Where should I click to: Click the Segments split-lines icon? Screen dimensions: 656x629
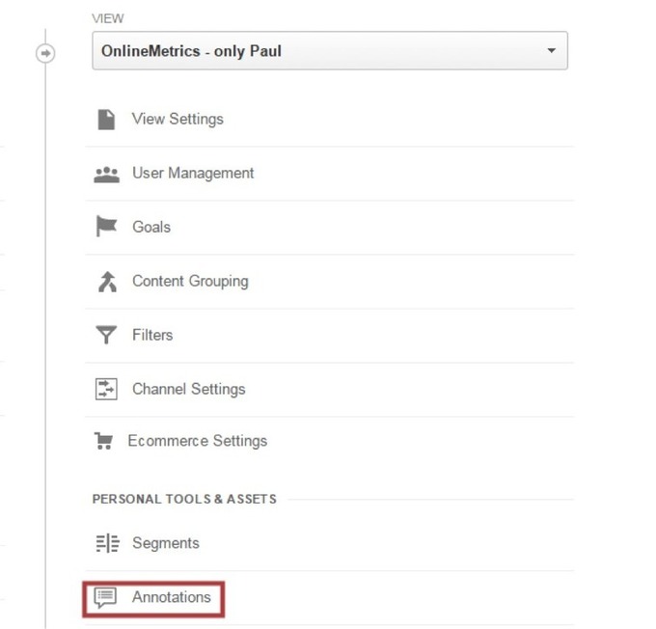pyautogui.click(x=107, y=543)
